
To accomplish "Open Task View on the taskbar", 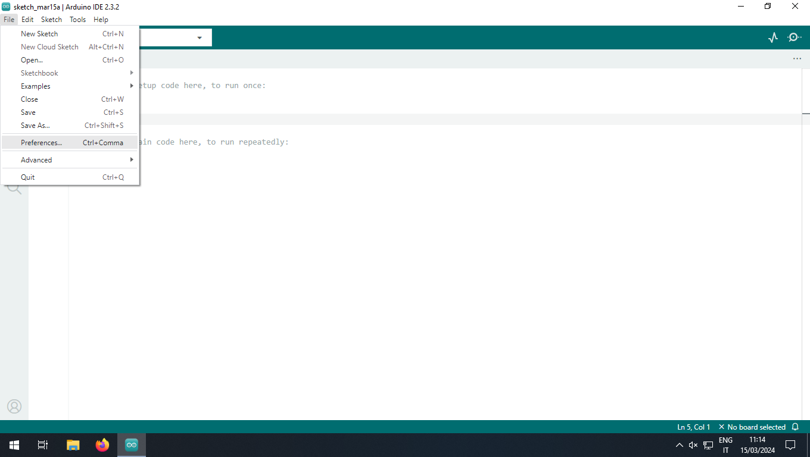I will pyautogui.click(x=43, y=445).
